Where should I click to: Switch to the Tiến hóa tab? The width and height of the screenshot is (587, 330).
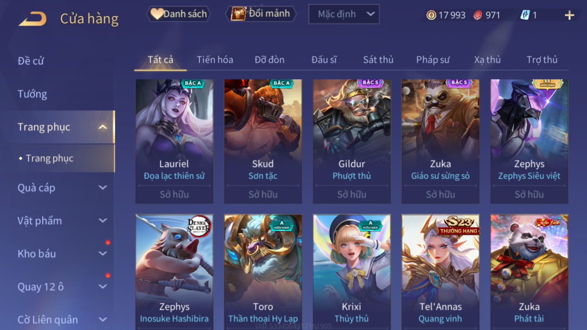click(x=215, y=60)
